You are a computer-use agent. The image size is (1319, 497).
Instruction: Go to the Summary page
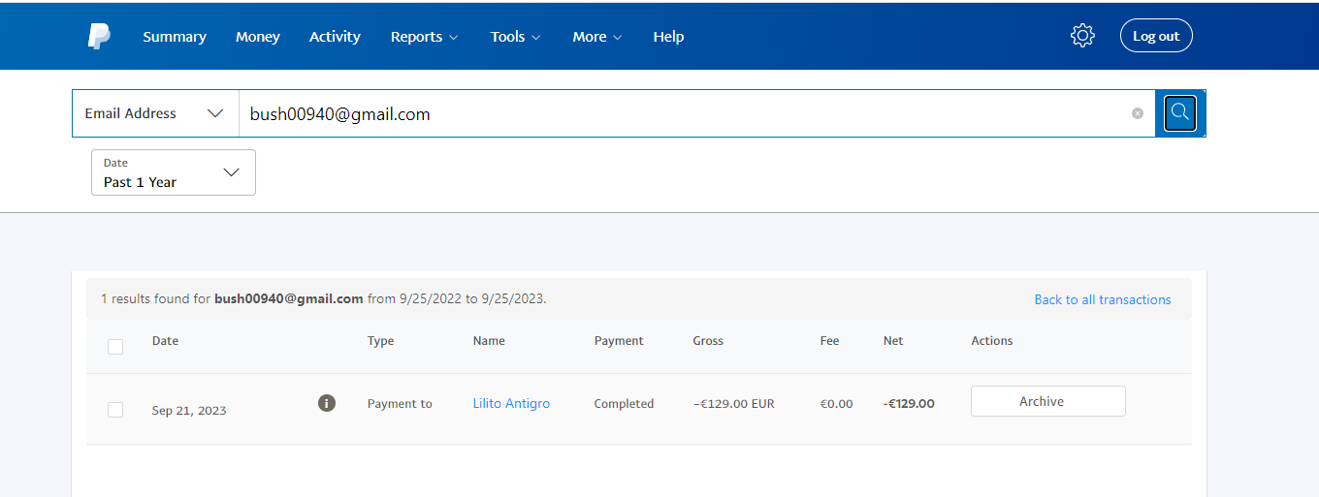(175, 37)
